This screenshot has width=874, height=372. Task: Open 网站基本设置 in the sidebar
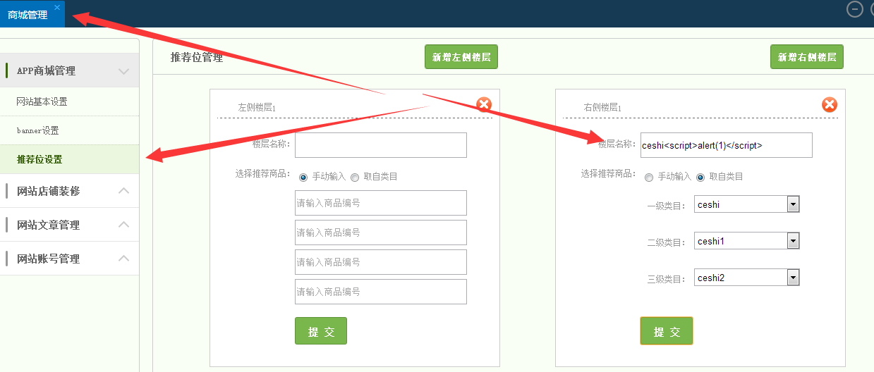point(42,101)
